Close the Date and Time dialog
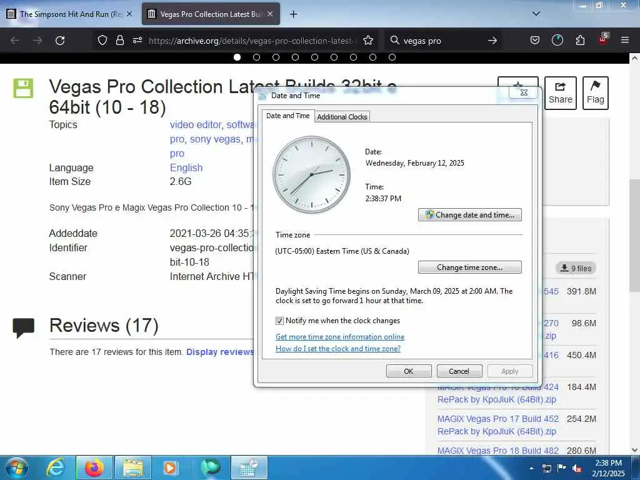The image size is (640, 480). pyautogui.click(x=524, y=92)
